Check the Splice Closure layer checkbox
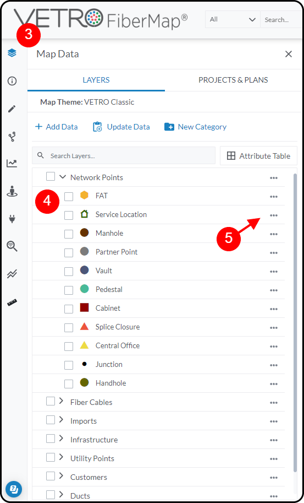304x503 pixels. pyautogui.click(x=69, y=327)
